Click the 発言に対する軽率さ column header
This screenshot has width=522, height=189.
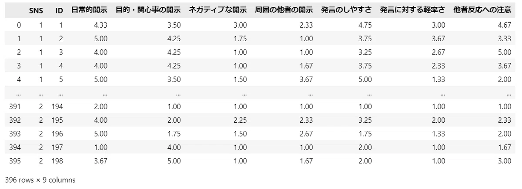pyautogui.click(x=412, y=11)
